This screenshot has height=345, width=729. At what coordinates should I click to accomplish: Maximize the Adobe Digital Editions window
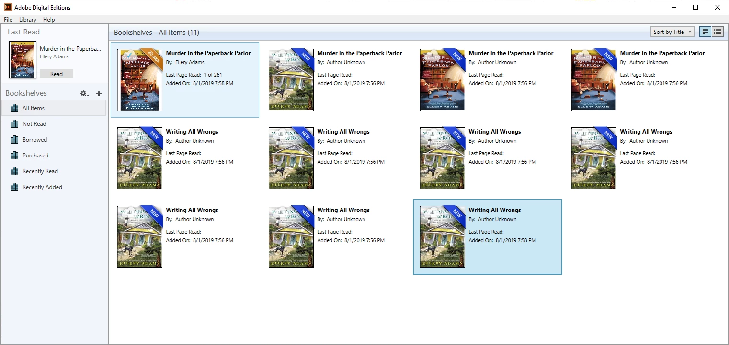[x=695, y=7]
